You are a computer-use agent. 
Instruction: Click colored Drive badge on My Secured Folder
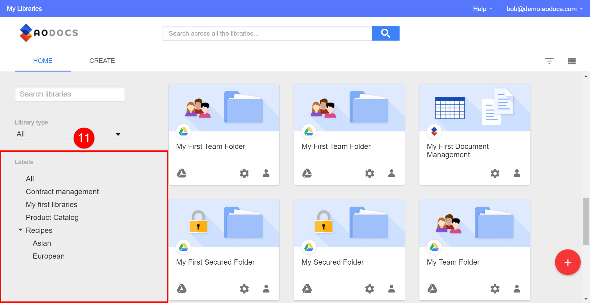(x=309, y=247)
